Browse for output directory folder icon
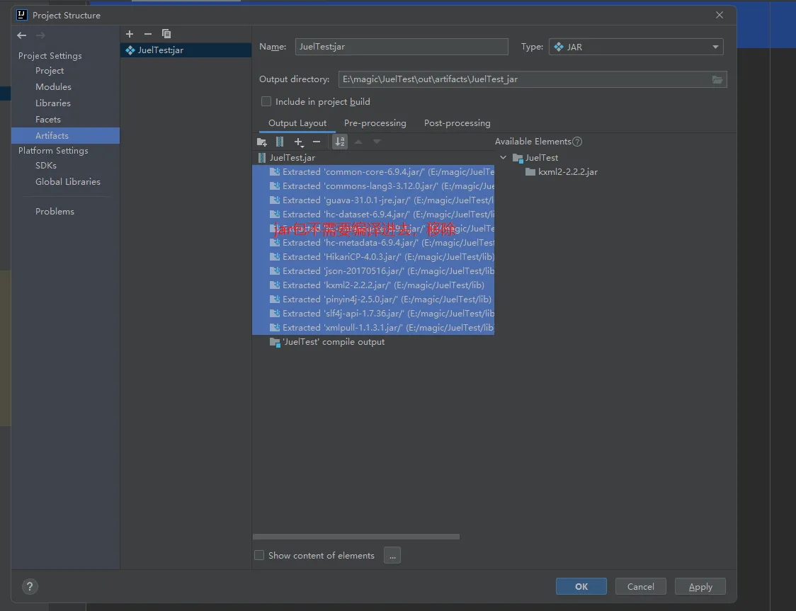796x611 pixels. click(x=717, y=79)
